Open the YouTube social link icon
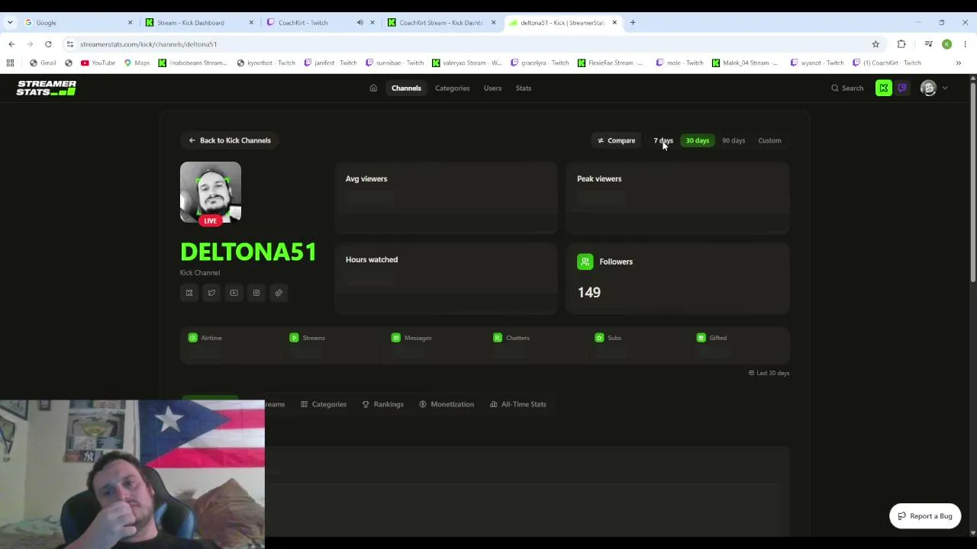Image resolution: width=977 pixels, height=549 pixels. [x=234, y=293]
